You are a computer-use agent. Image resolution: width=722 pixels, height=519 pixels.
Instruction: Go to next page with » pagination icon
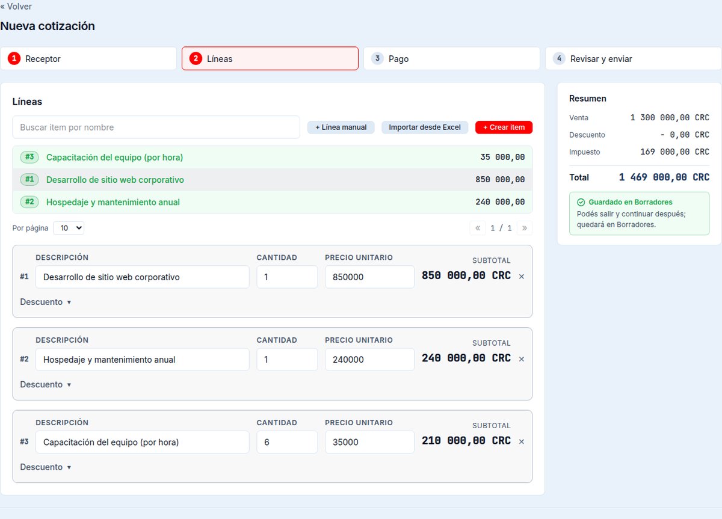click(525, 228)
